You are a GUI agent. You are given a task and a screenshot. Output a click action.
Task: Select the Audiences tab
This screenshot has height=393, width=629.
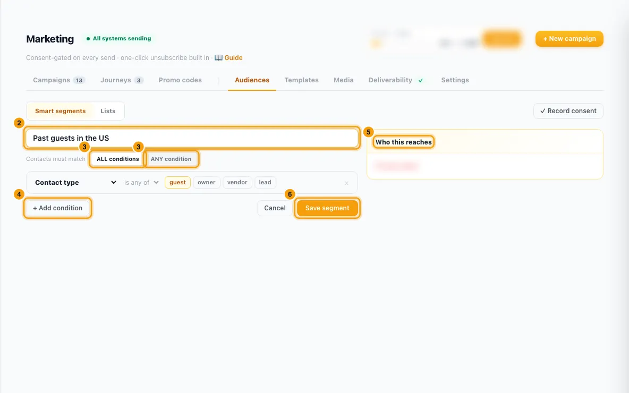252,80
